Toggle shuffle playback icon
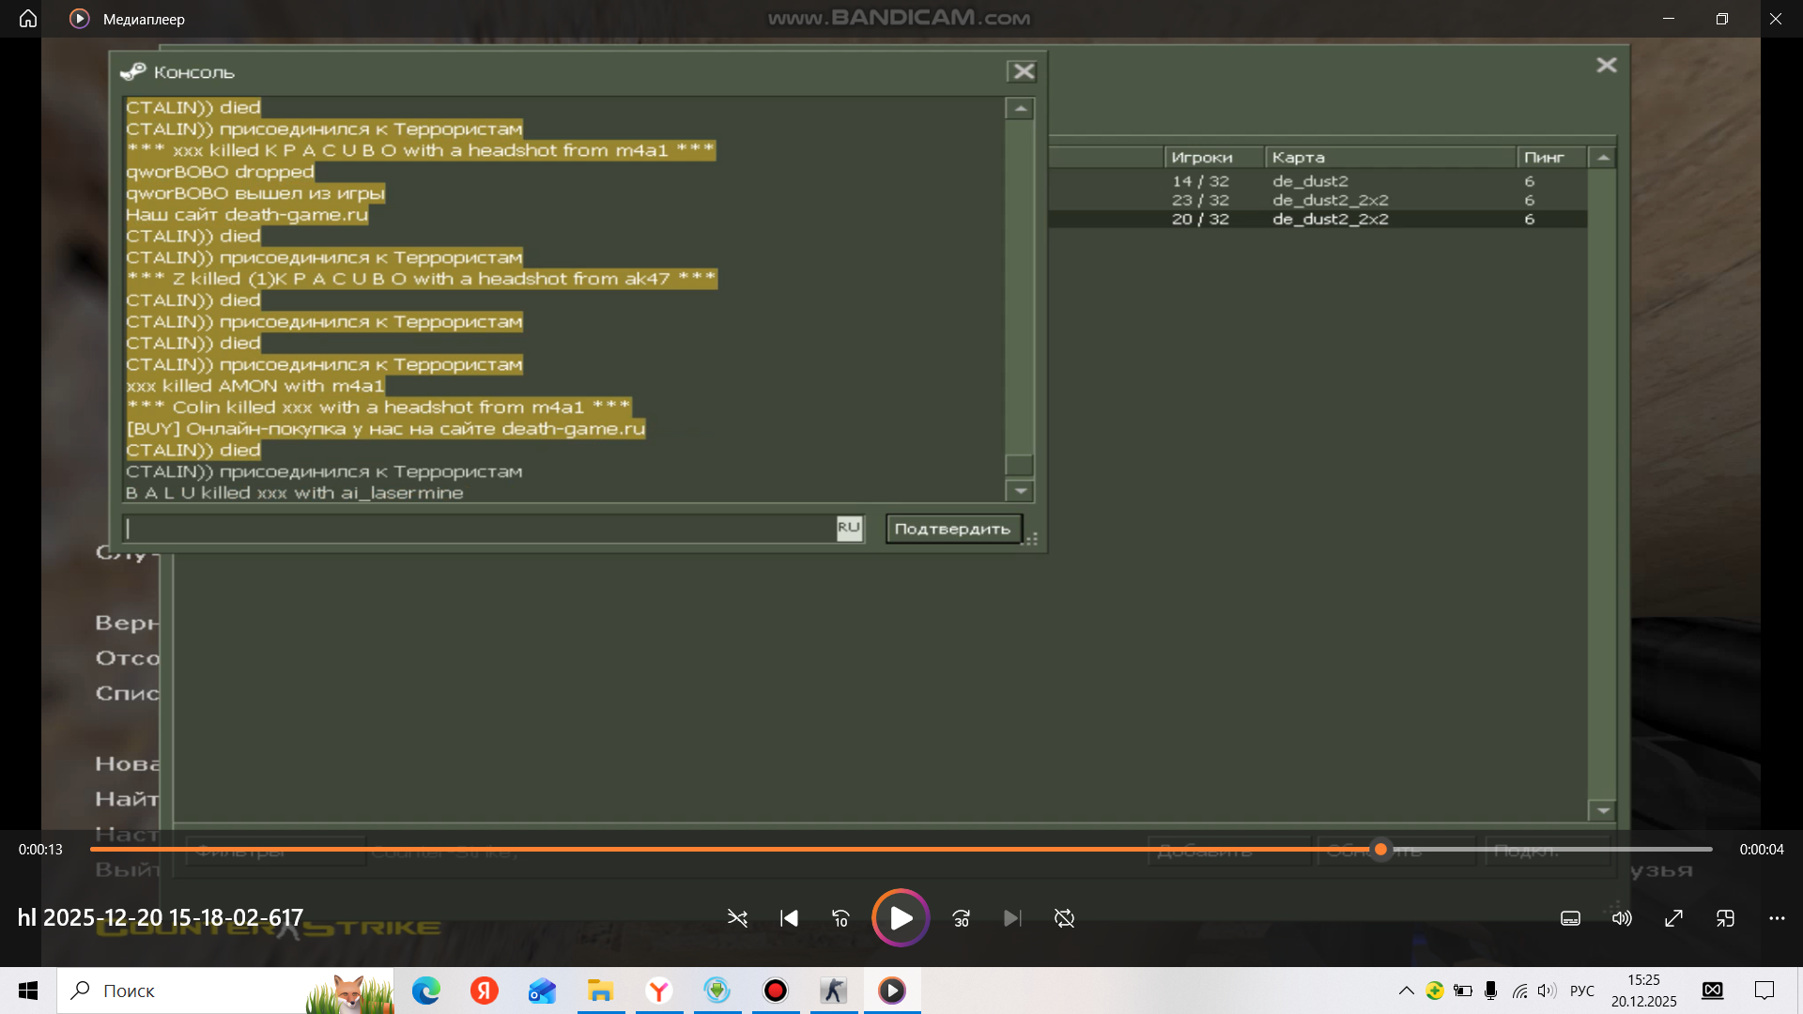 click(737, 918)
